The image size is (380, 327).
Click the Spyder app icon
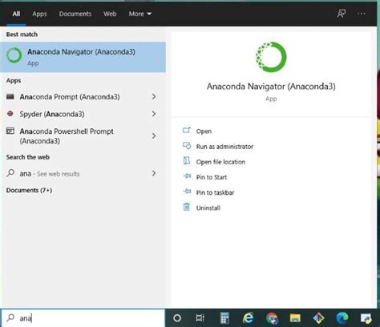click(10, 114)
